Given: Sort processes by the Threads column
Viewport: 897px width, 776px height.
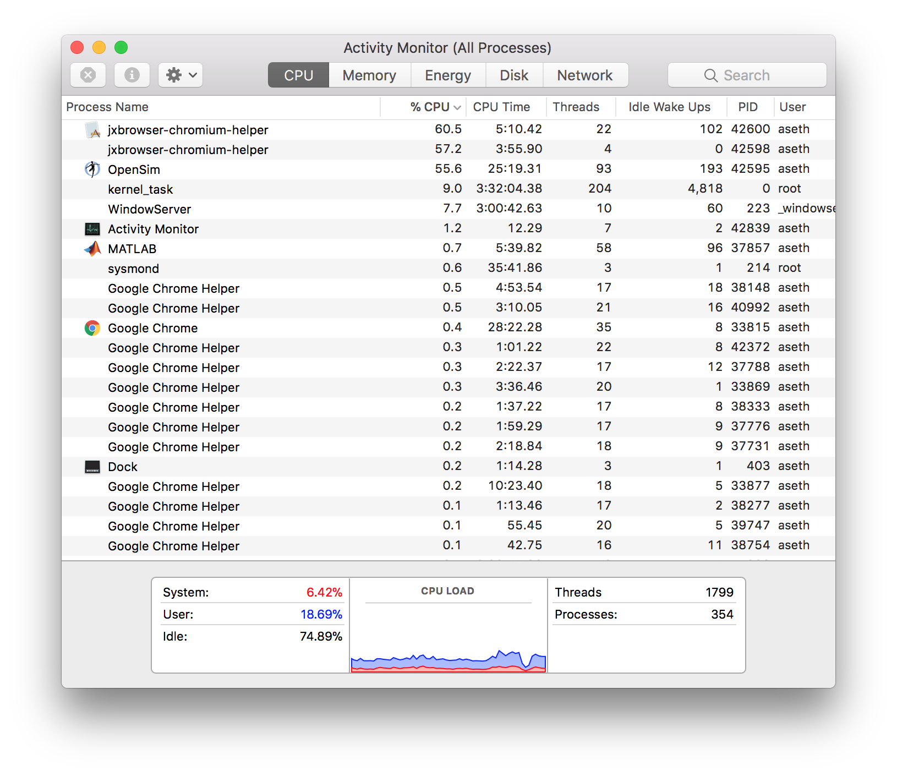Looking at the screenshot, I should point(575,107).
